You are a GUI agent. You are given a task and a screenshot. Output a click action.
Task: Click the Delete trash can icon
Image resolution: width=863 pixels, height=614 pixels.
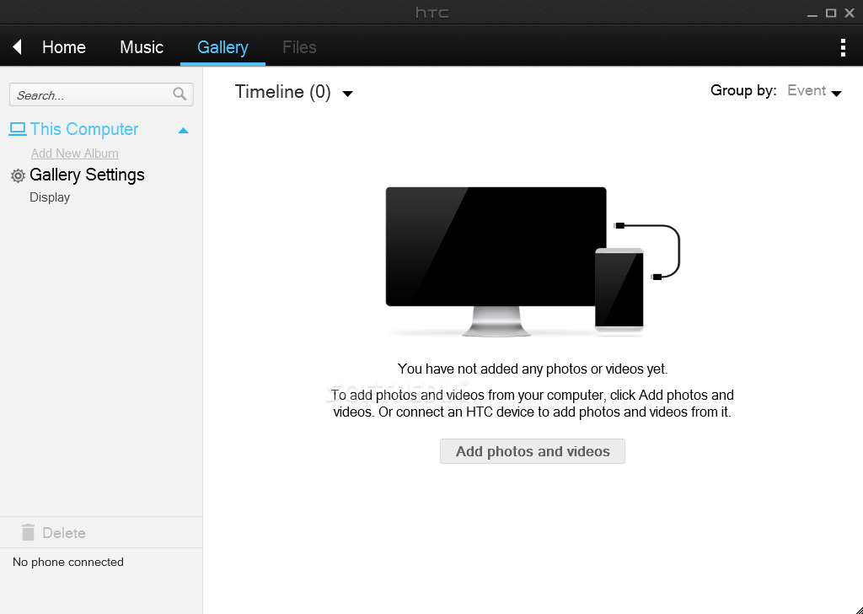coord(28,532)
